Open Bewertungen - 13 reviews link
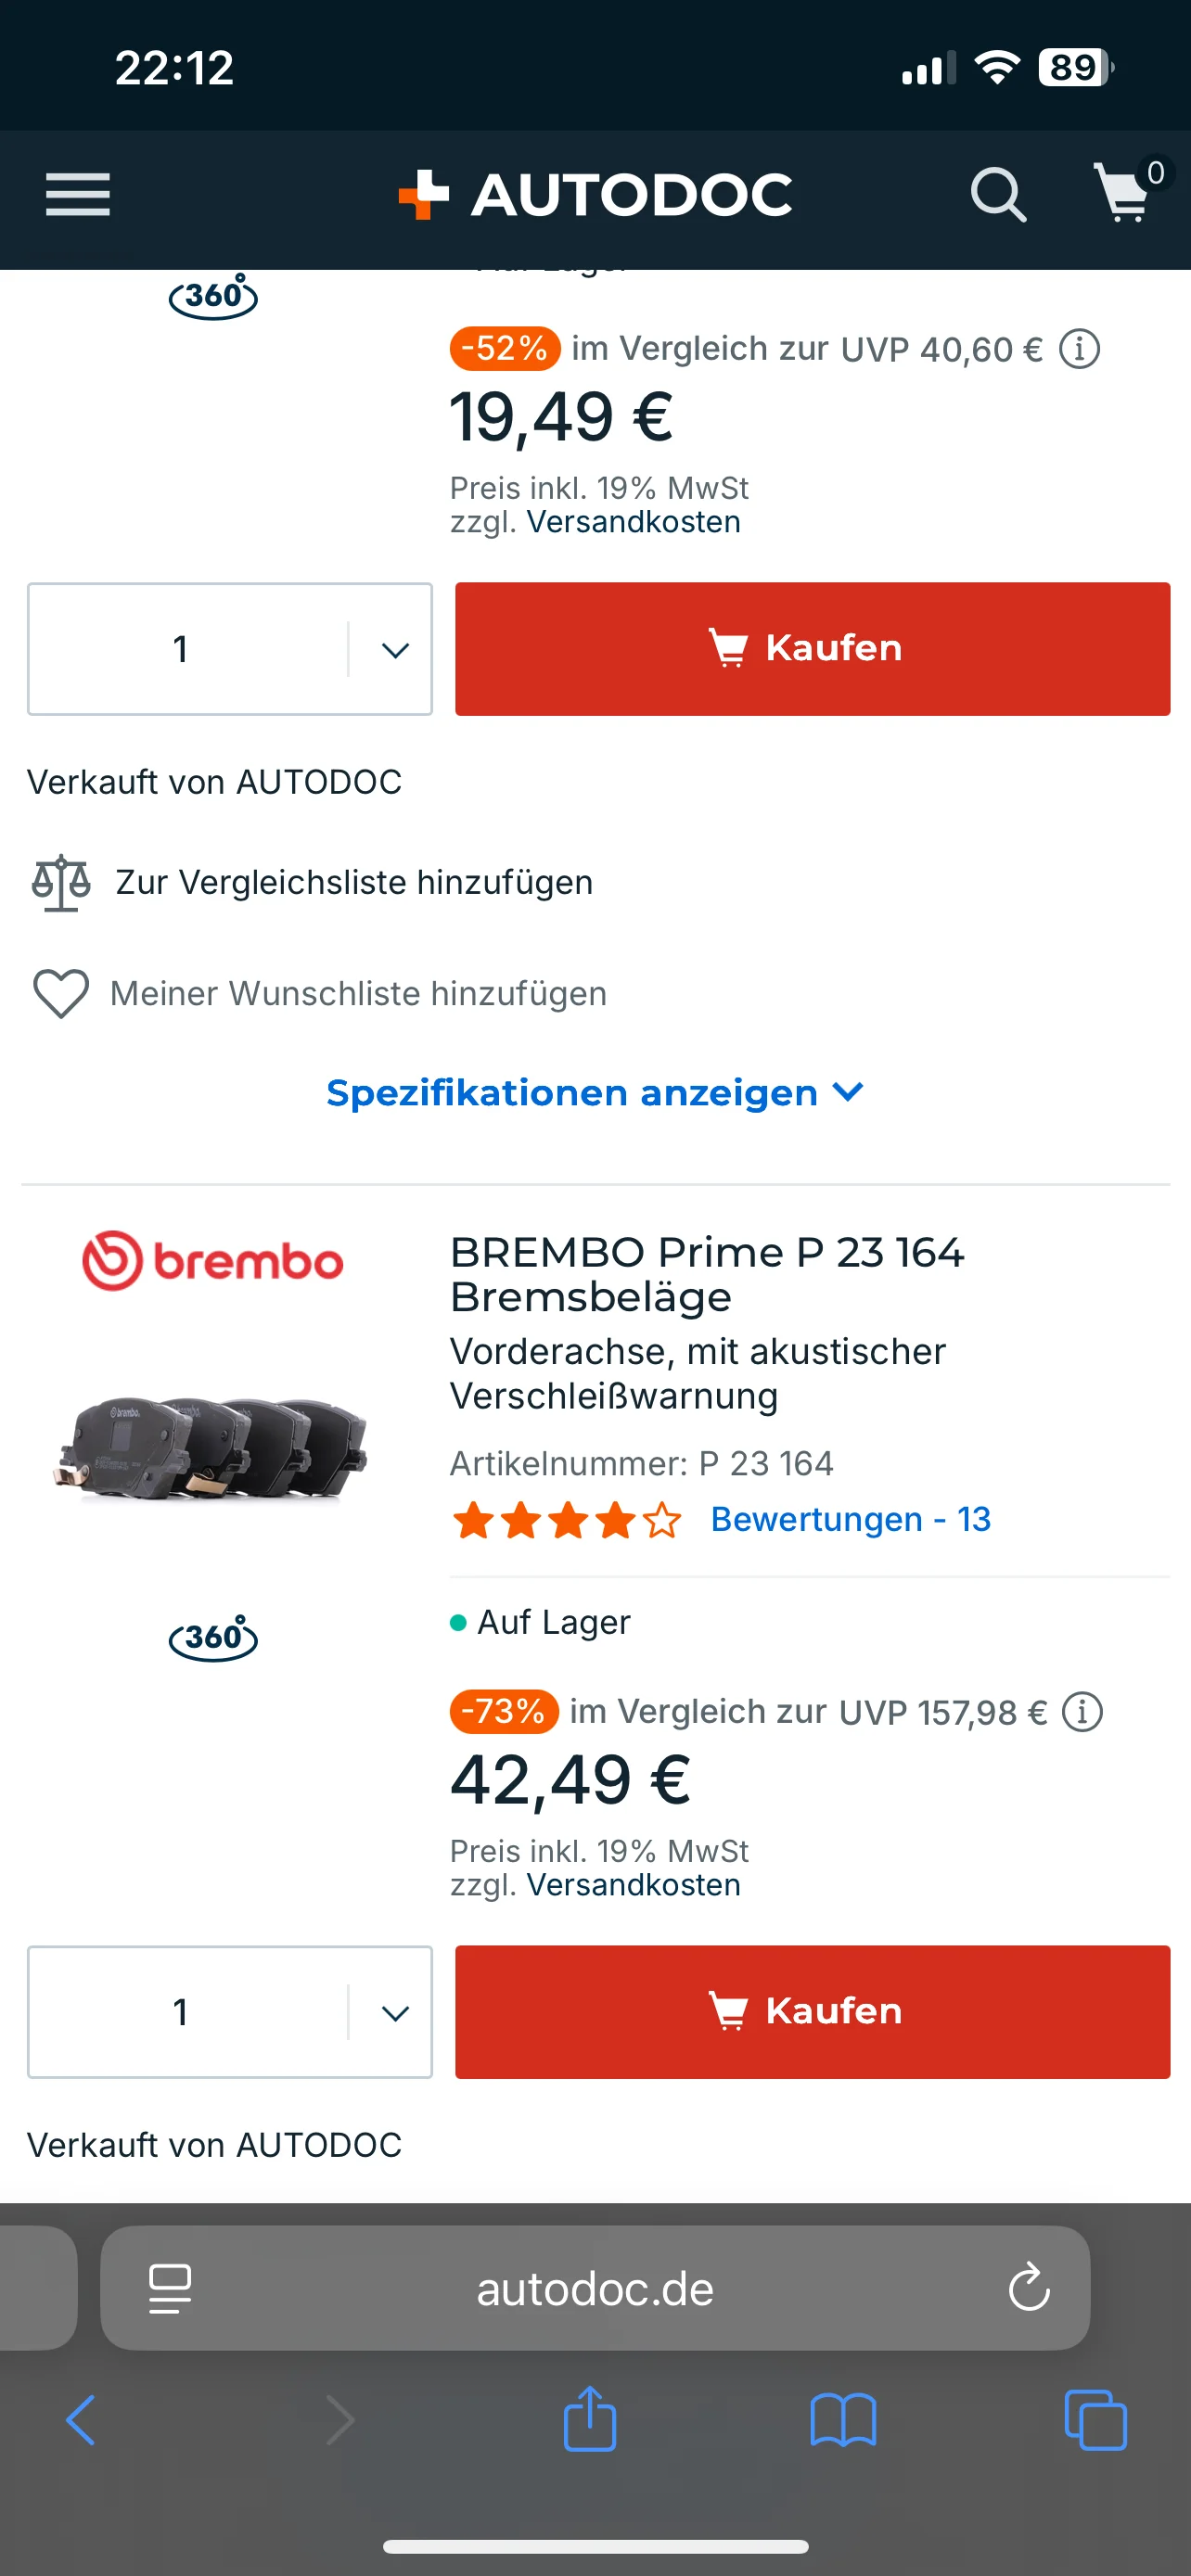This screenshot has height=2576, width=1191. coord(850,1519)
